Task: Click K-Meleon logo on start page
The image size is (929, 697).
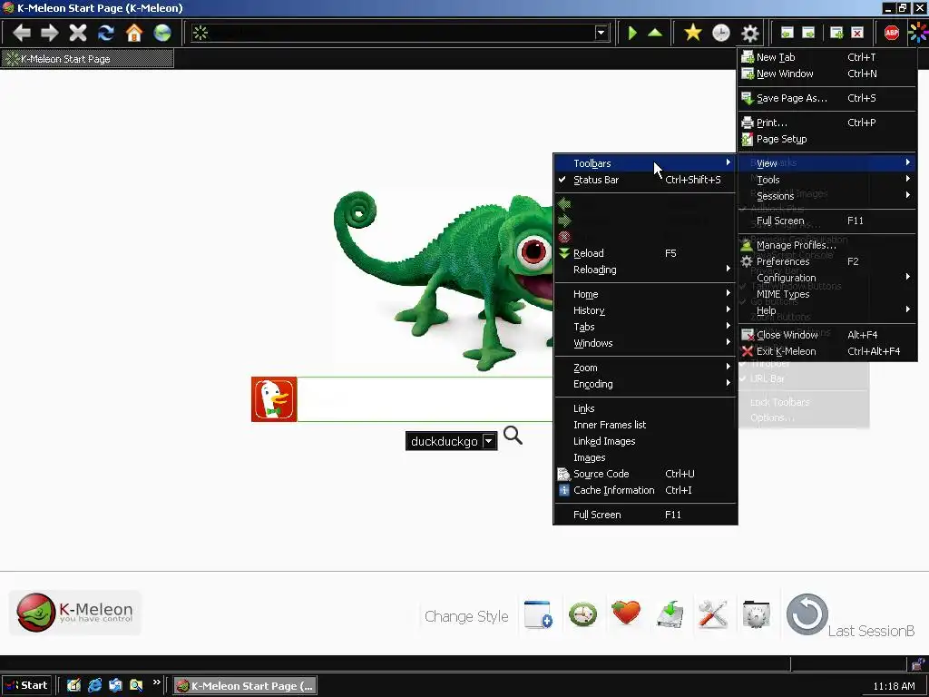Action: (x=75, y=613)
